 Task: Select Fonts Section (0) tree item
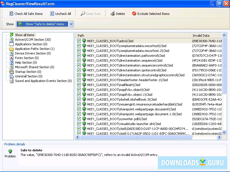tap(27, 58)
